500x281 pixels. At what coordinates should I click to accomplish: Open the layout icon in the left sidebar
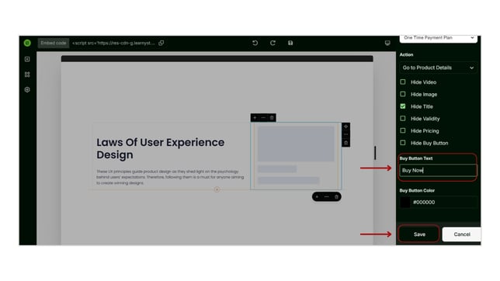[27, 75]
